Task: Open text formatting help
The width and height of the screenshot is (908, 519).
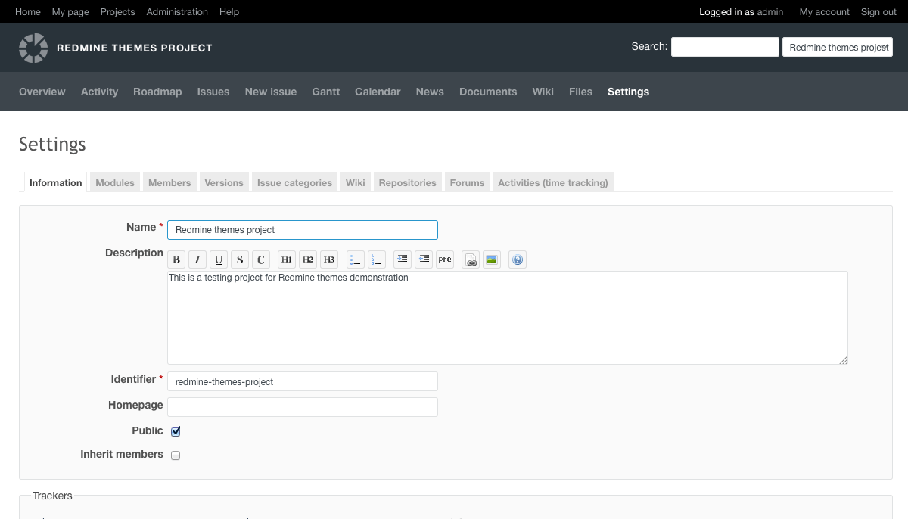Action: point(518,259)
